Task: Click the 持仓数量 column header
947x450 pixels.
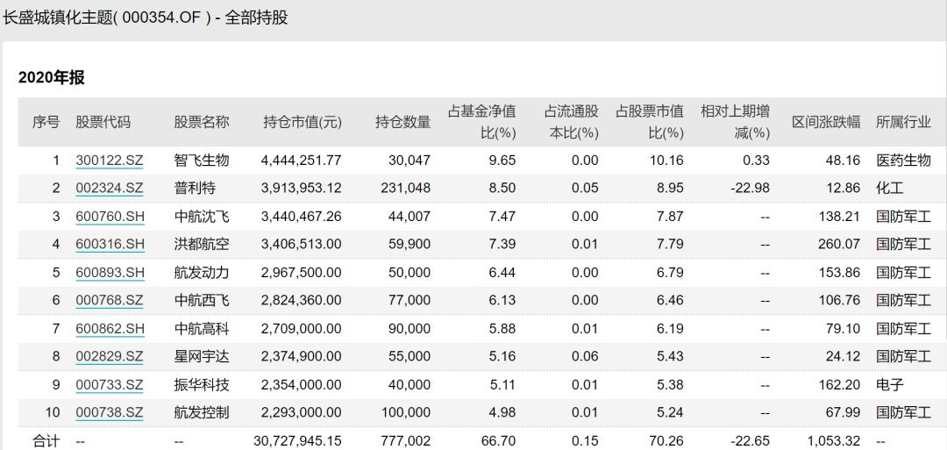Action: (402, 122)
